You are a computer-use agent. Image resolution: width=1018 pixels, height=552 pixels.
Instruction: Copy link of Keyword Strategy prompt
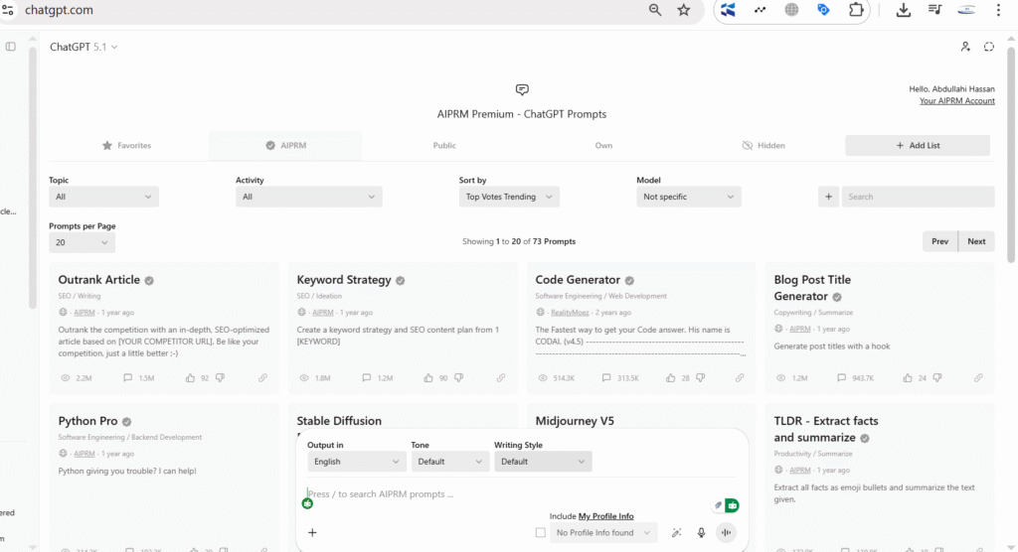[501, 377]
